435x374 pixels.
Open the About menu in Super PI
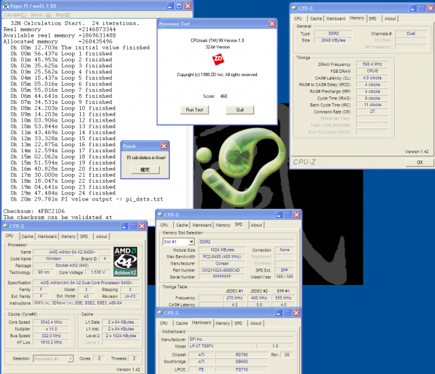41,15
